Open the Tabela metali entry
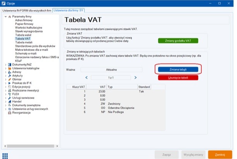Viewport: 237px width, 159px height. [24, 42]
